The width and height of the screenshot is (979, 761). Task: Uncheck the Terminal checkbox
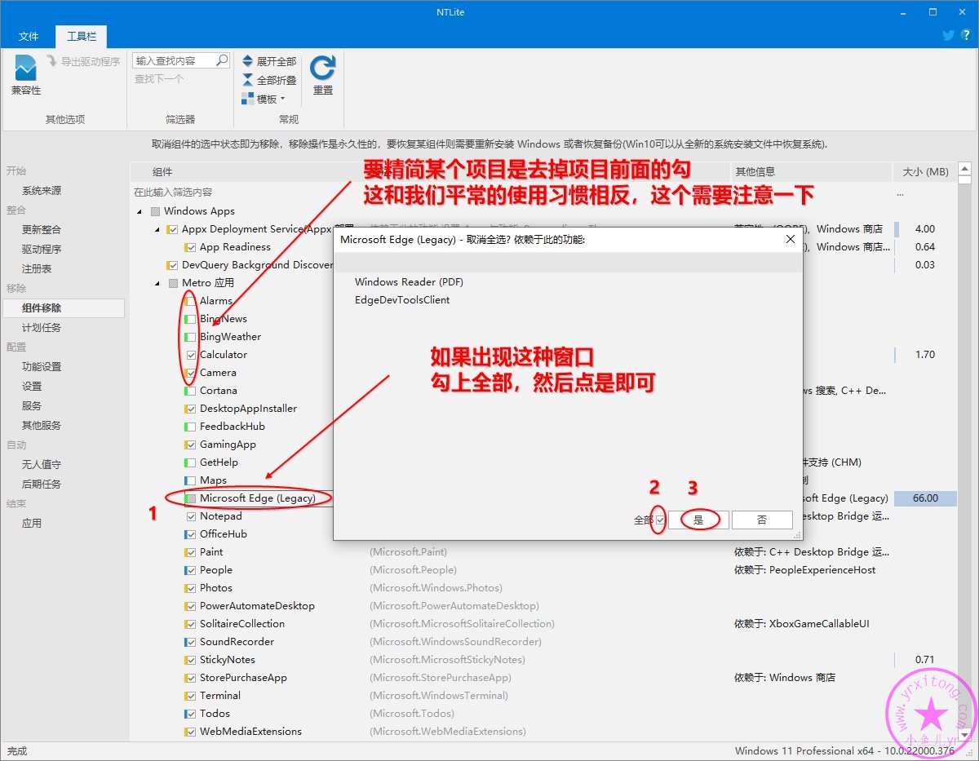191,696
